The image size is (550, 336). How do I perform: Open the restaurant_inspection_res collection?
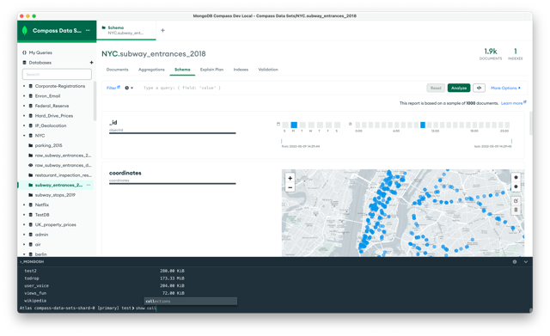(63, 175)
